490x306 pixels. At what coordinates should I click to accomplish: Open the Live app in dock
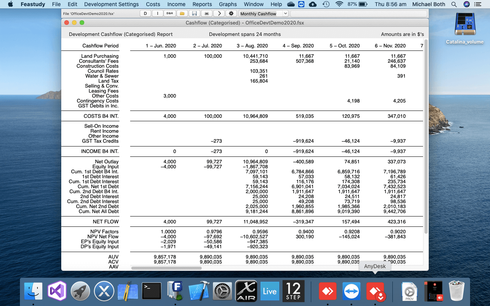[269, 291]
